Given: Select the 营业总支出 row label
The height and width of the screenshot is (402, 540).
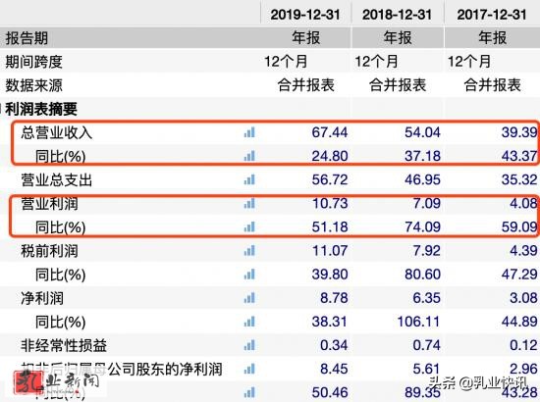Looking at the screenshot, I should (x=57, y=179).
